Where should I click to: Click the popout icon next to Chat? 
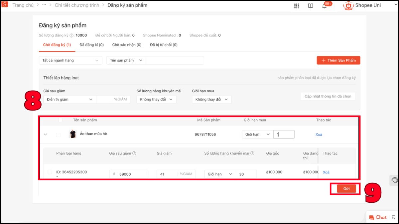394,217
